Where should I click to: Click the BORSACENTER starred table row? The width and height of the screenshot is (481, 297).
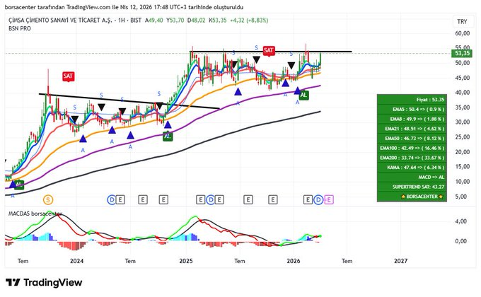[412, 197]
